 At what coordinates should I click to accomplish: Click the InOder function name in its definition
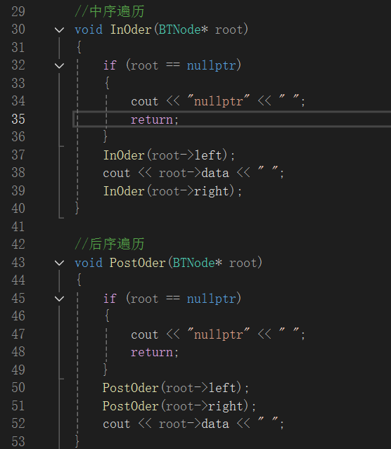click(131, 30)
